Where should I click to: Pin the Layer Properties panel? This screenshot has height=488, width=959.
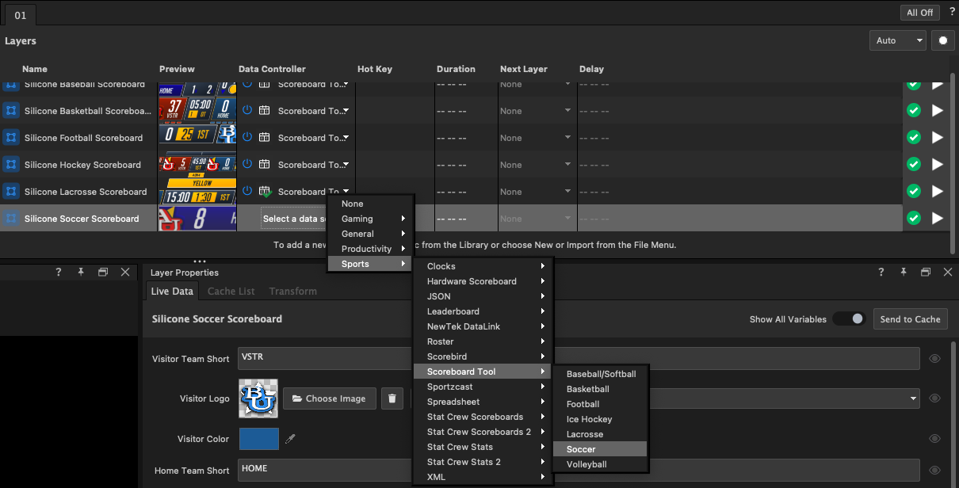(x=903, y=272)
